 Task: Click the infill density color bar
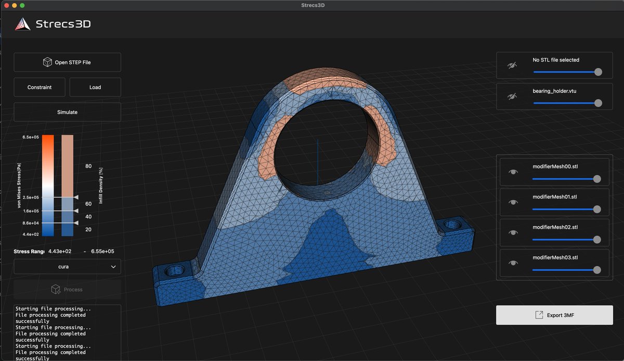point(68,185)
